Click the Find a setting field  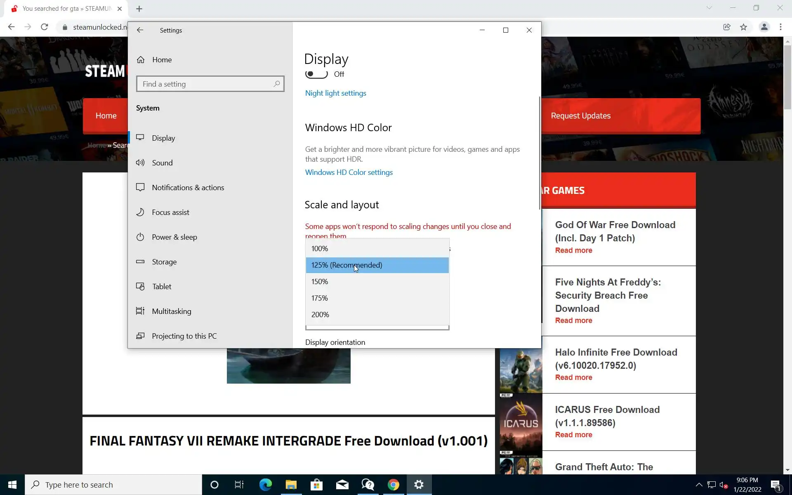click(x=206, y=84)
